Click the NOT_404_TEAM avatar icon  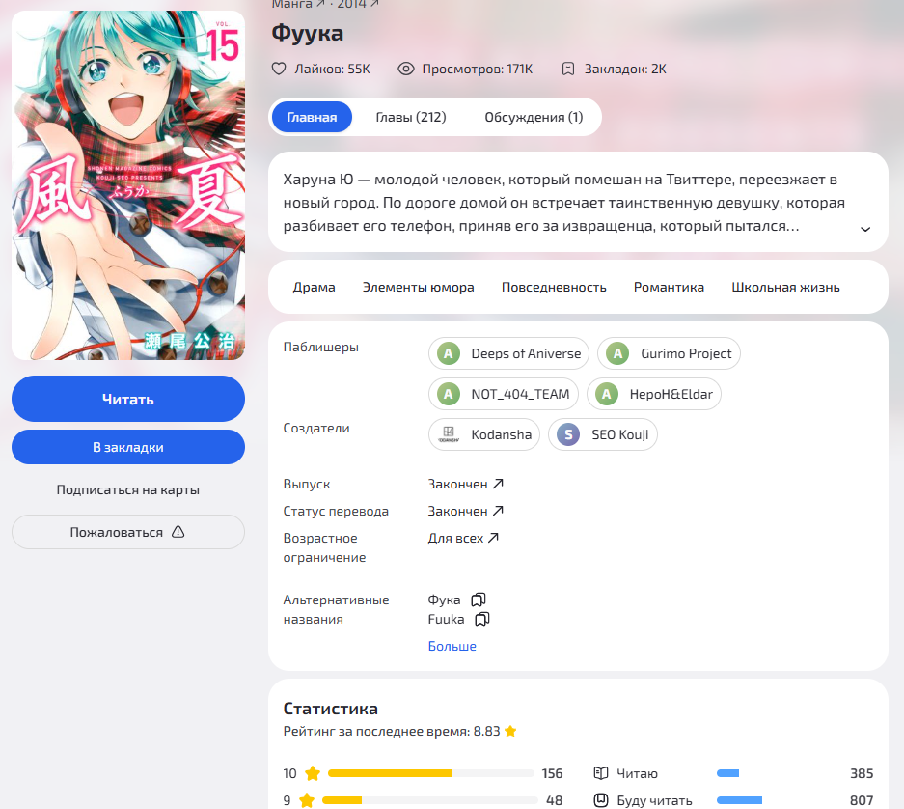coord(449,394)
